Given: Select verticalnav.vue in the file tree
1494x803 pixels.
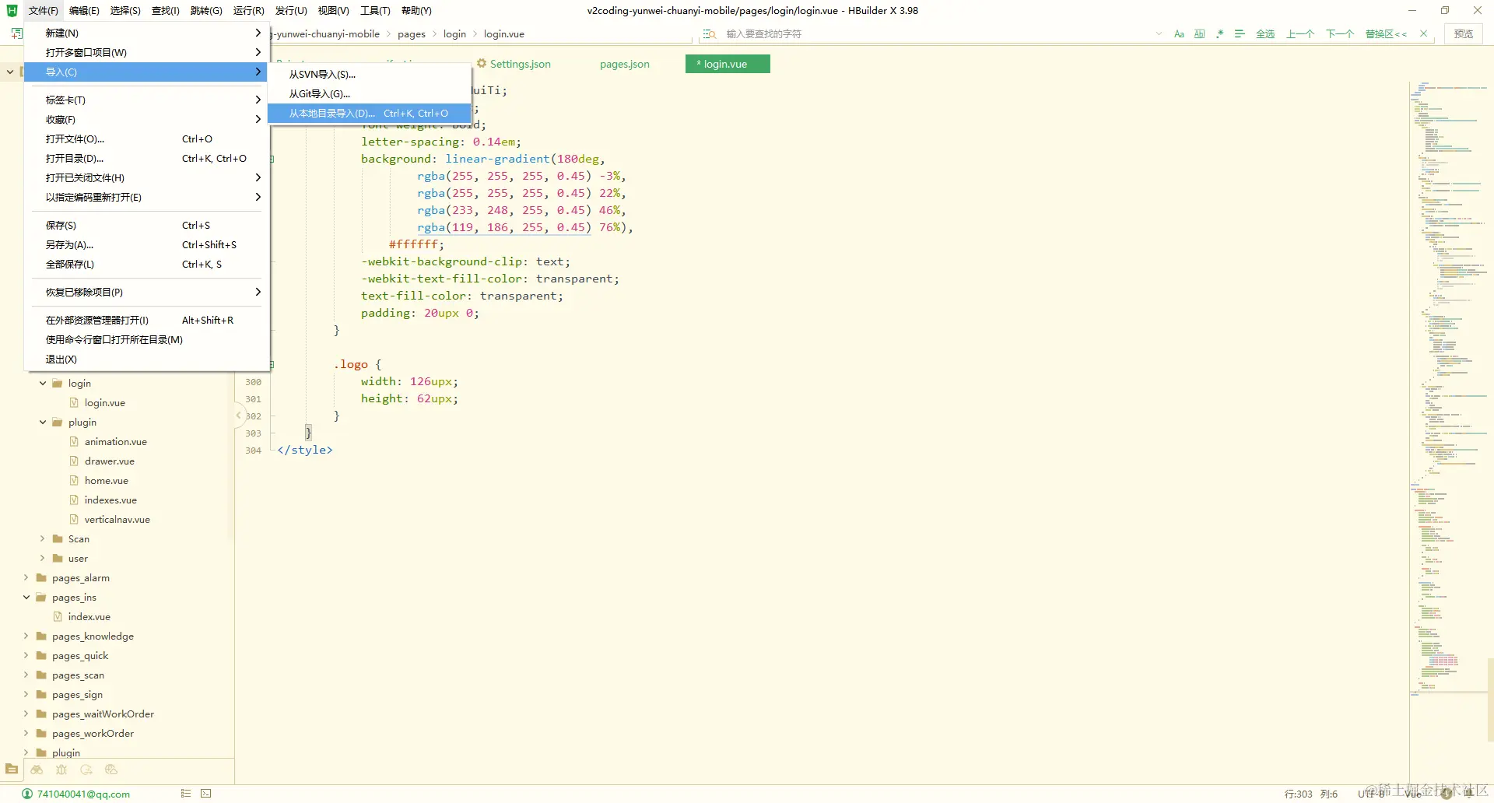Looking at the screenshot, I should pos(117,520).
